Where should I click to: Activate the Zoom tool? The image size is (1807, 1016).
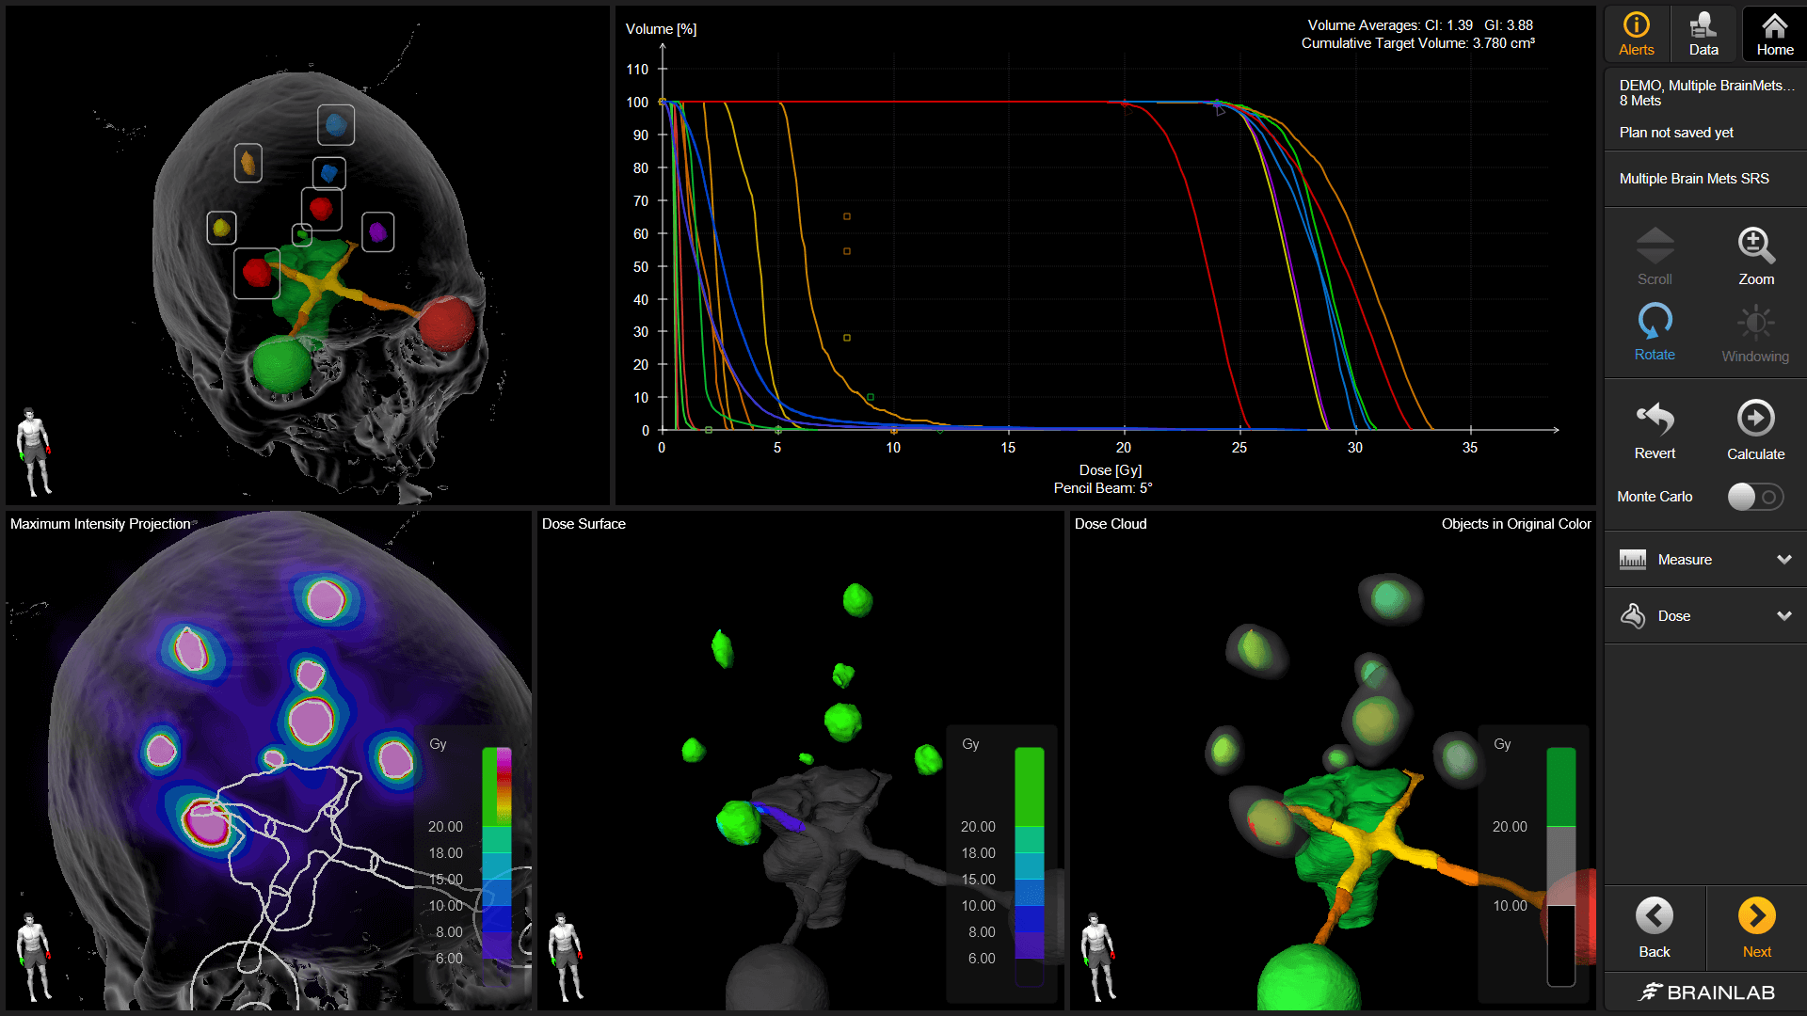1754,252
